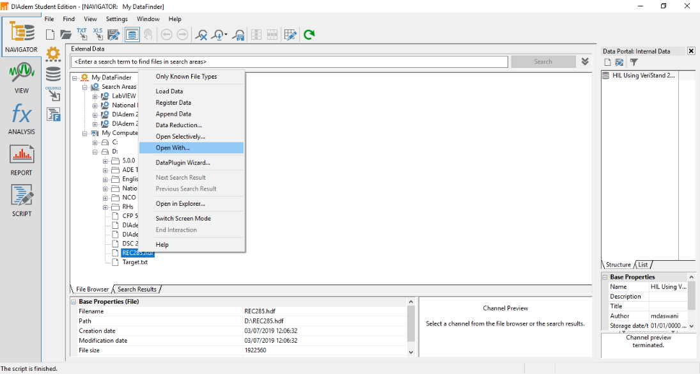
Task: Switch to the REPORT panel
Action: point(21,159)
